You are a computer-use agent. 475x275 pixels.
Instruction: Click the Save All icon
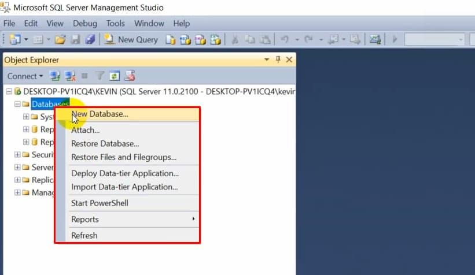(90, 39)
